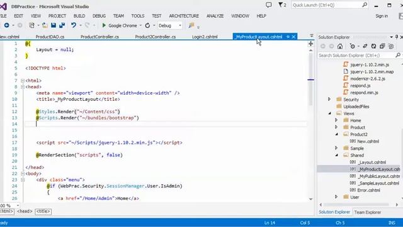Open the BUILD menu

coord(79,16)
